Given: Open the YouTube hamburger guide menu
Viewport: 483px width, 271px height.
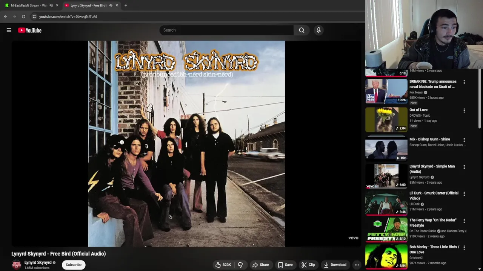Looking at the screenshot, I should point(9,30).
